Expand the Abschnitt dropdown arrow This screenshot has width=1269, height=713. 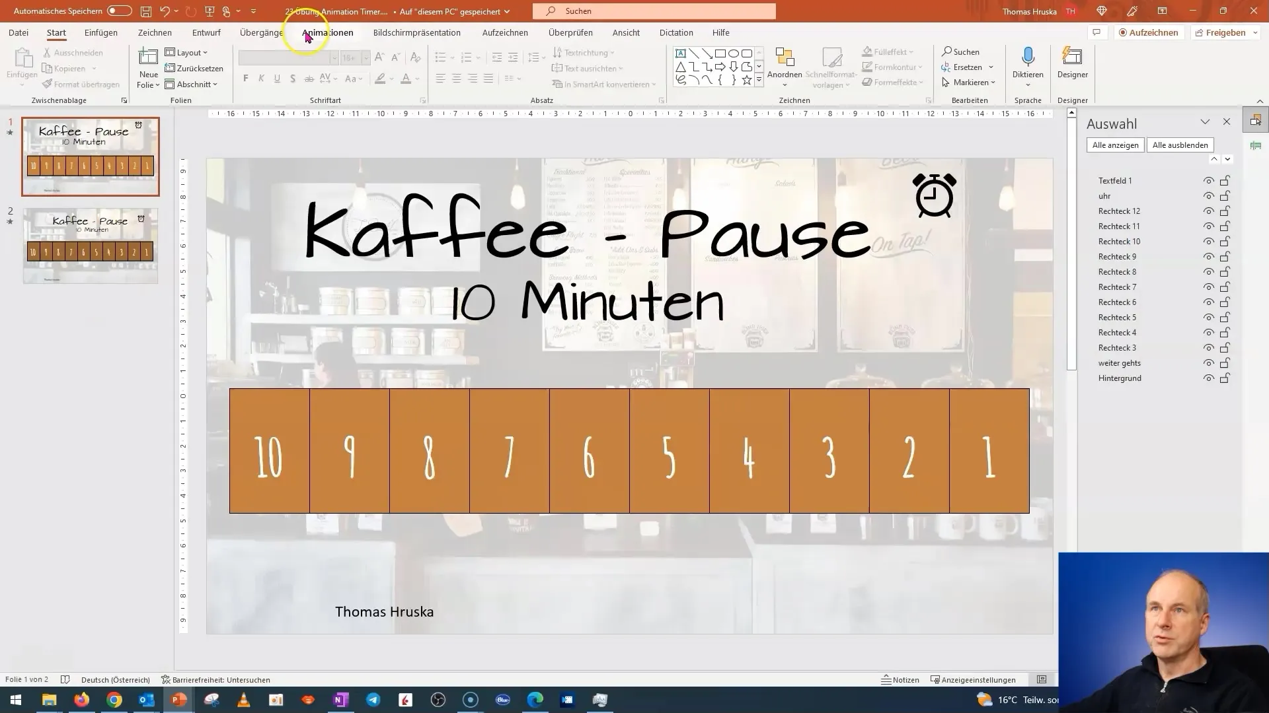tap(214, 84)
